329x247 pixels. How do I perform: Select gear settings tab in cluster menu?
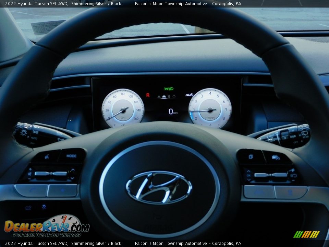pyautogui.click(x=169, y=97)
